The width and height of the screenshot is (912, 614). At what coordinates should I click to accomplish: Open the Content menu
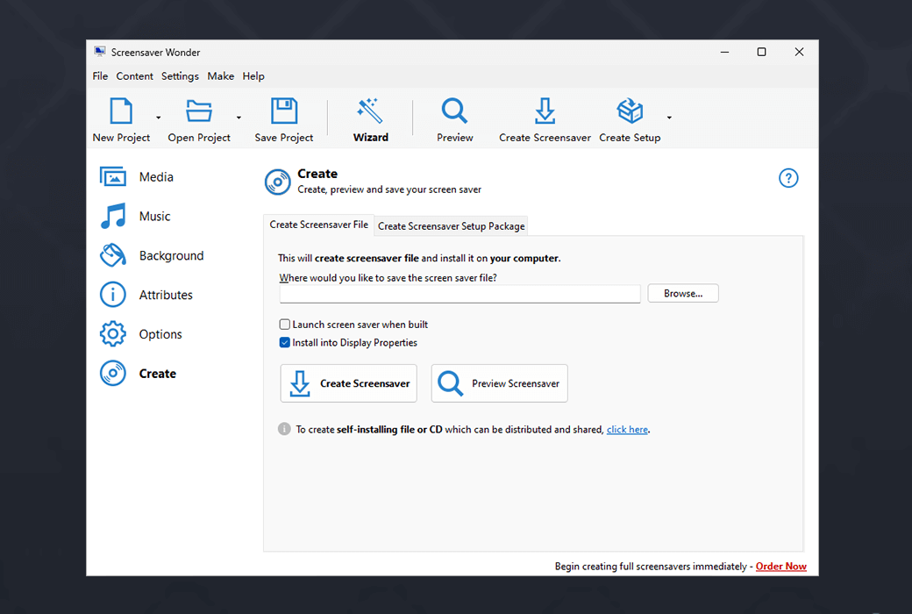coord(134,76)
